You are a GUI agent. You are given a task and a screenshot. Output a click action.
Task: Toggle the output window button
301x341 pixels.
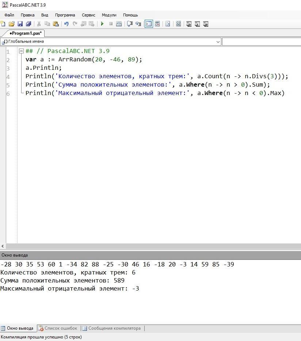point(149,24)
